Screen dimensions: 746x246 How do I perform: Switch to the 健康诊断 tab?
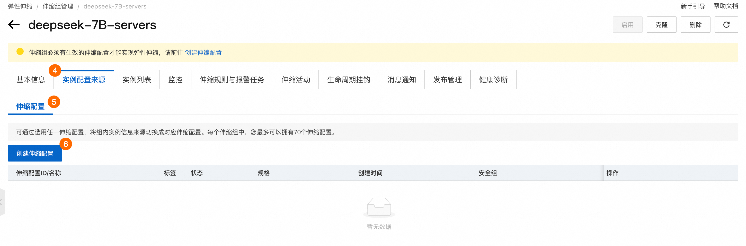coord(493,80)
